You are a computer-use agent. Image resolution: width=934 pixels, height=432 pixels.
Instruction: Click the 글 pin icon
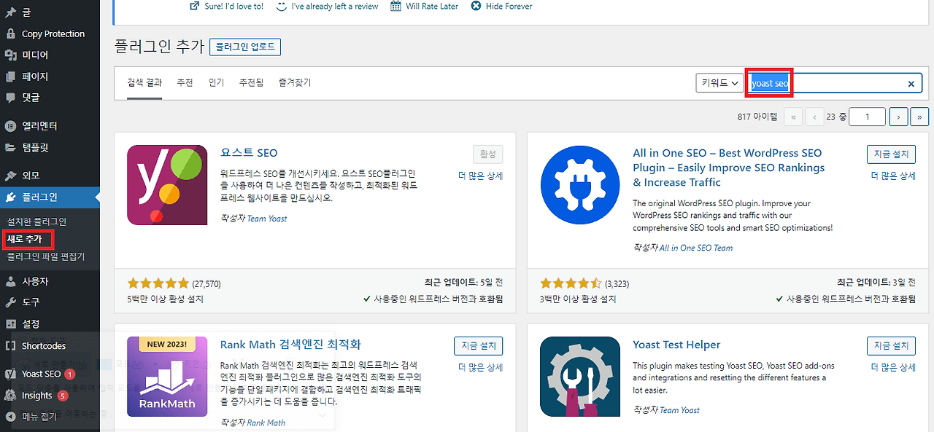click(10, 12)
